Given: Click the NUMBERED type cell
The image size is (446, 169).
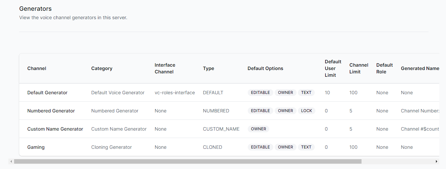Looking at the screenshot, I should click(x=216, y=111).
